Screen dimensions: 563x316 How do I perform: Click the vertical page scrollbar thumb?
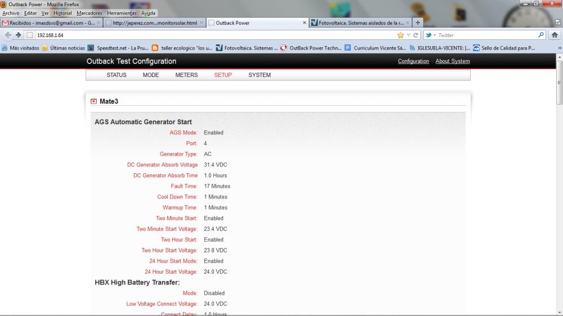559,83
